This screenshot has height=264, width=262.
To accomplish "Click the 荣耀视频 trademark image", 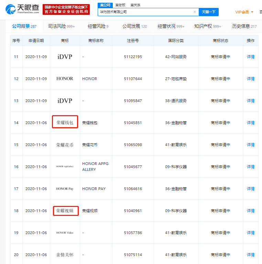I will coord(65,211).
